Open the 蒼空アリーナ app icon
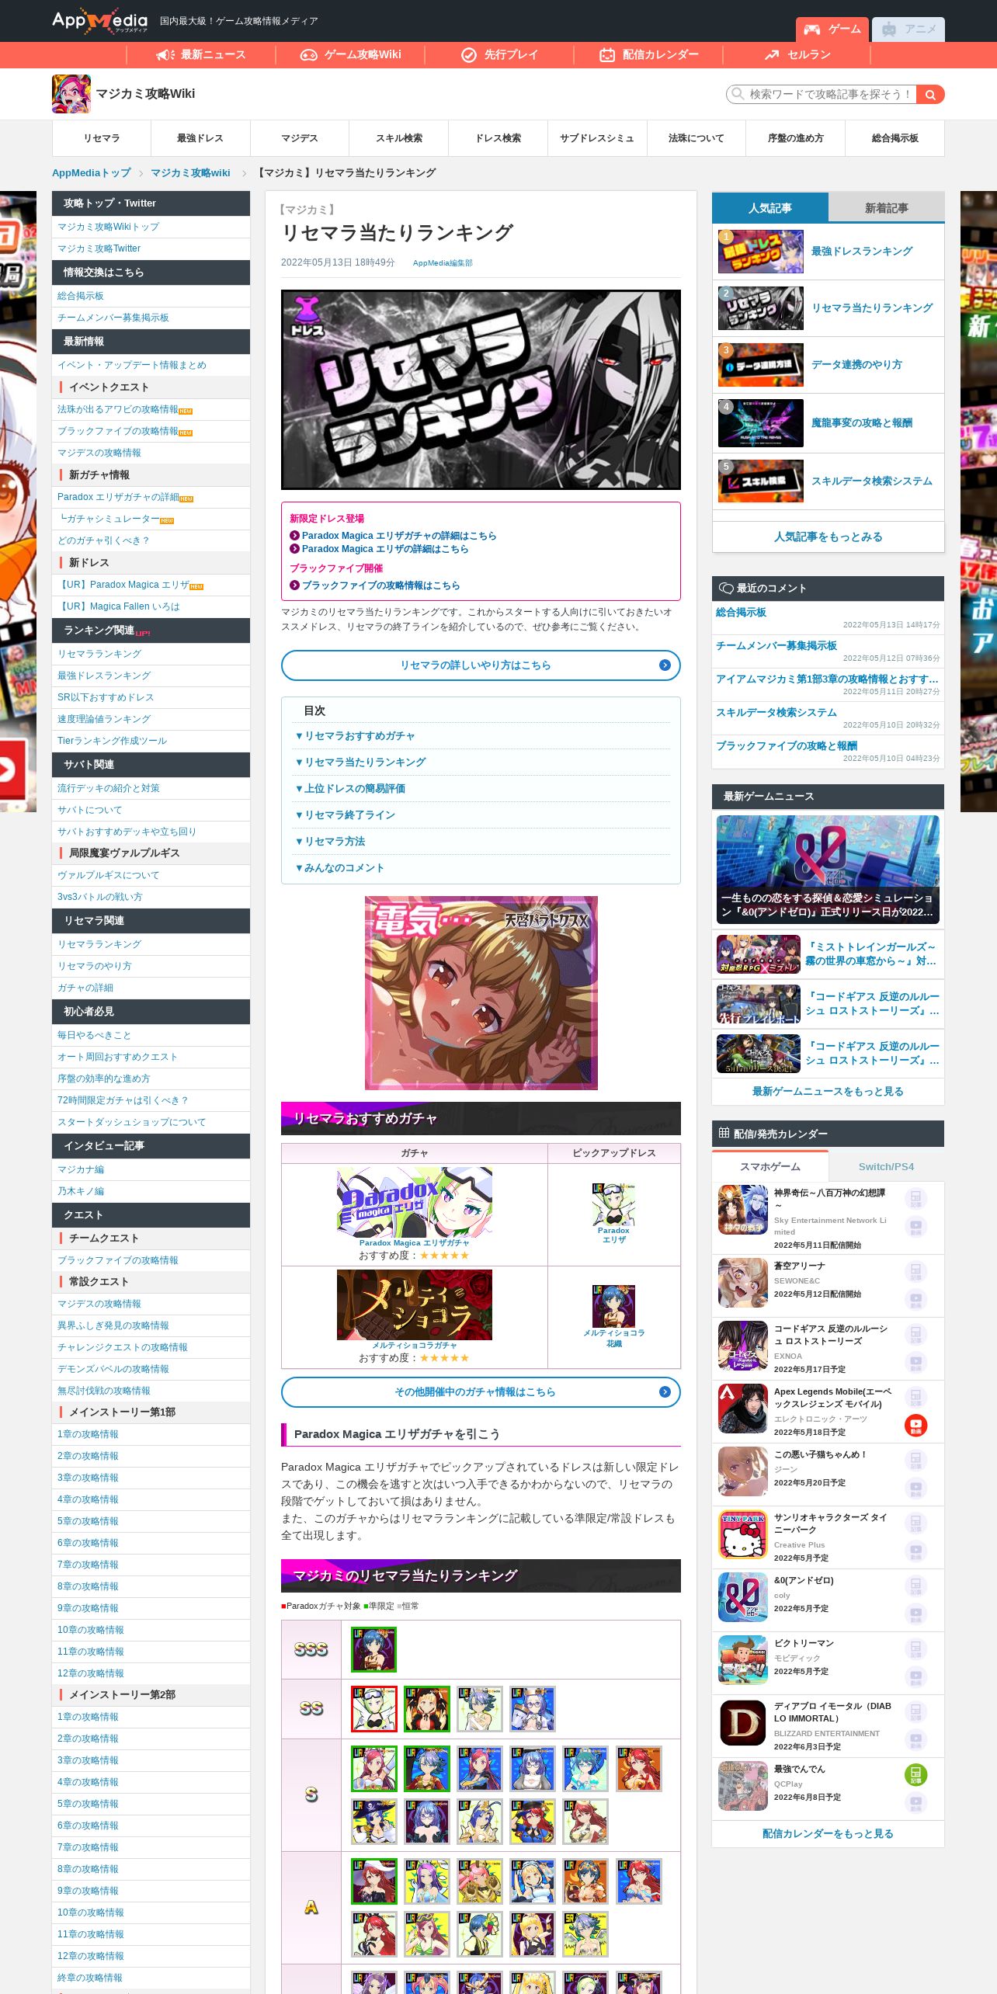This screenshot has height=1994, width=997. pyautogui.click(x=742, y=1283)
